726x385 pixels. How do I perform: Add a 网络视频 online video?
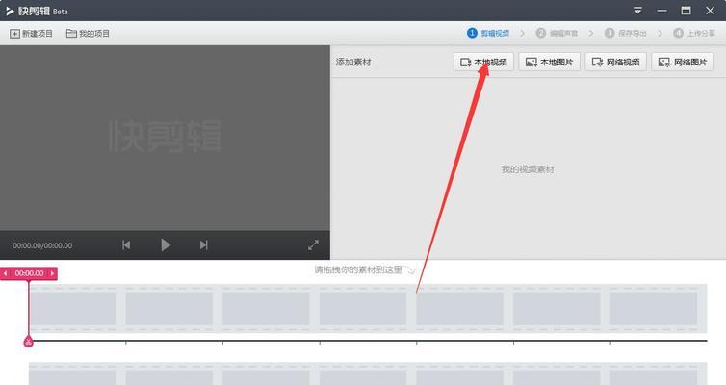(616, 62)
